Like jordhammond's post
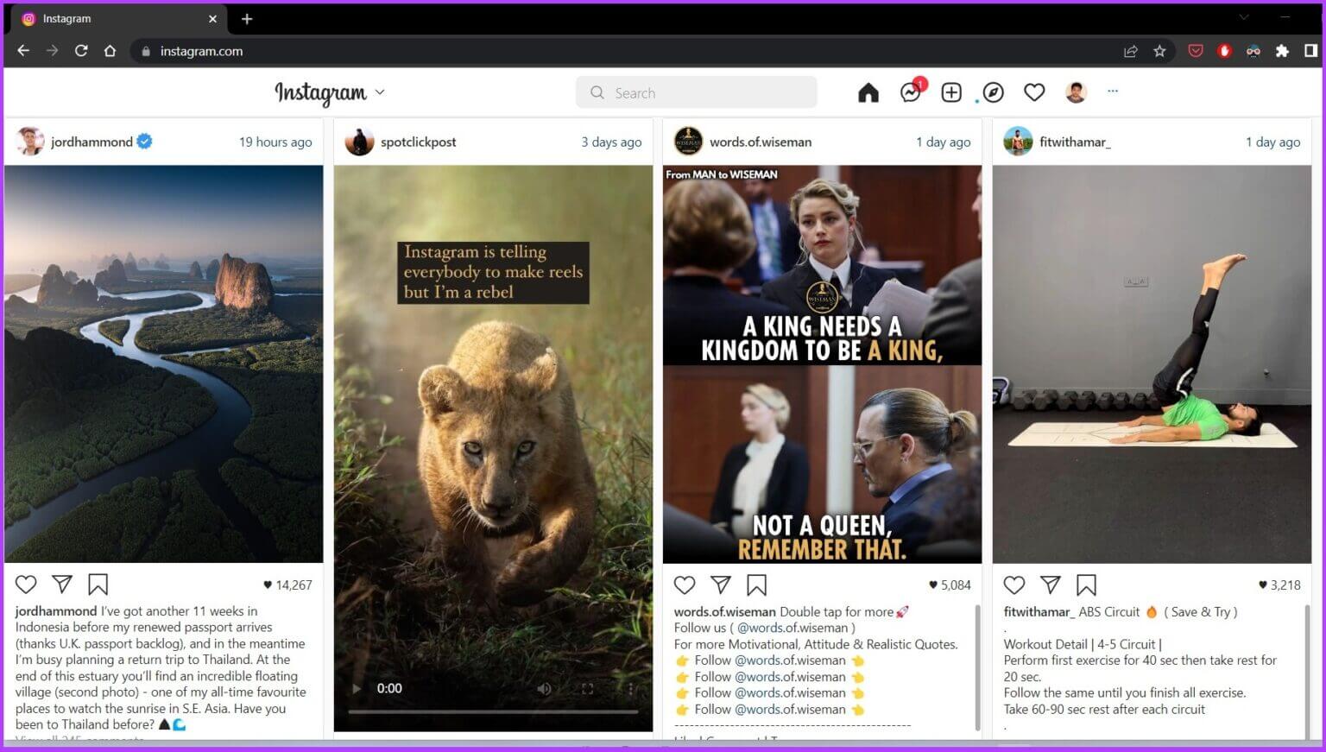The width and height of the screenshot is (1326, 752). point(26,585)
